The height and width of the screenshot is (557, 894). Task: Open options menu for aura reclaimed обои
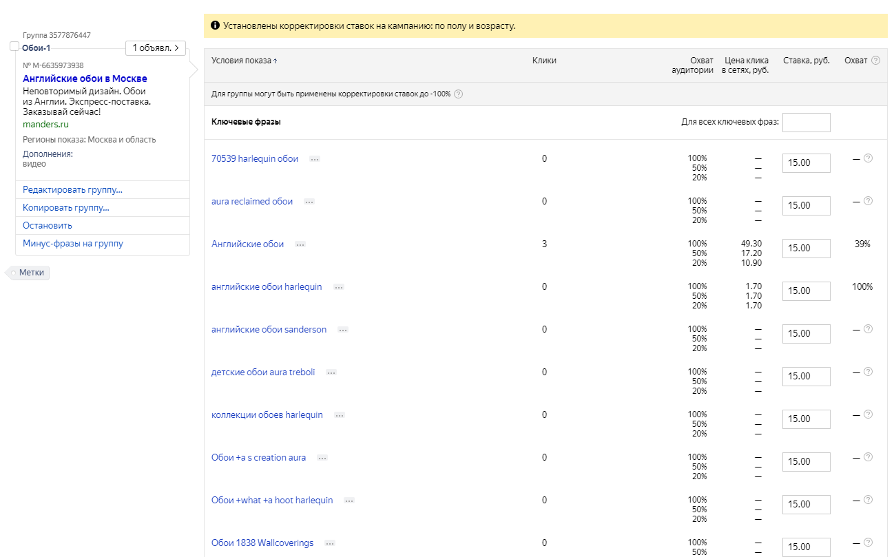click(x=309, y=202)
